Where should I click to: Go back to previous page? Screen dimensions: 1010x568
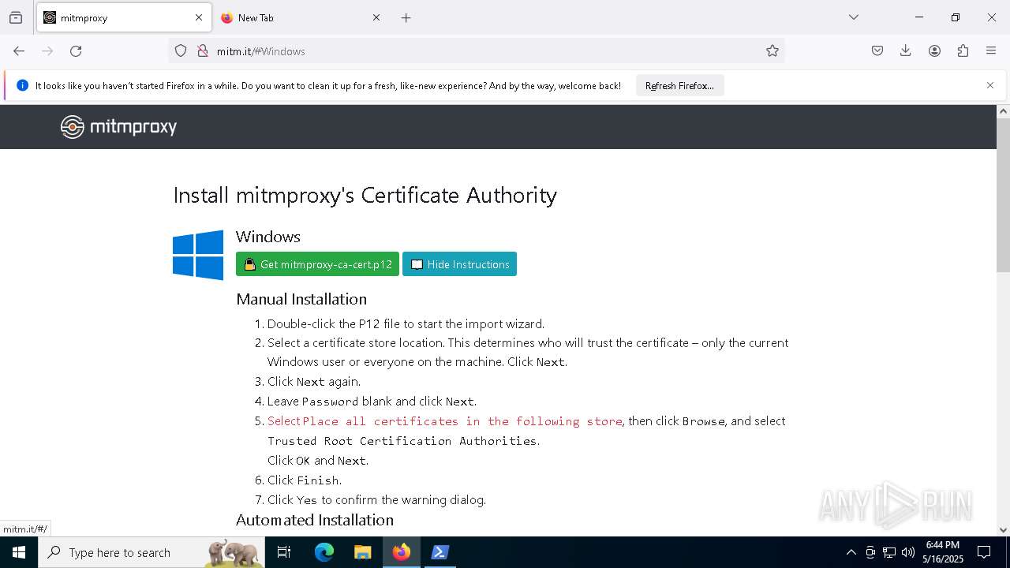tap(19, 51)
